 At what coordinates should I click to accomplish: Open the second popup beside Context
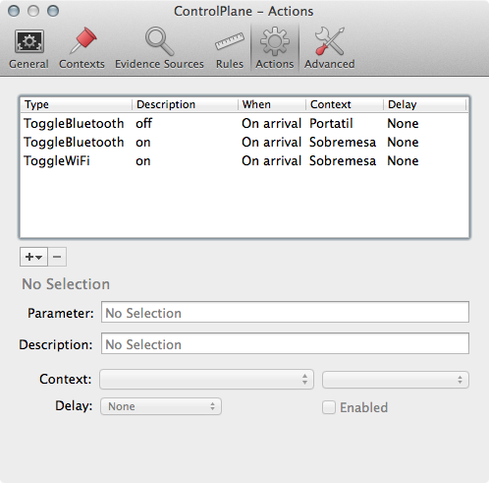pos(396,380)
